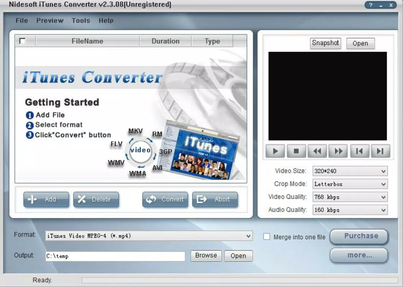
Task: Open Audio Quality 160 kbps dropdown
Action: pos(350,210)
